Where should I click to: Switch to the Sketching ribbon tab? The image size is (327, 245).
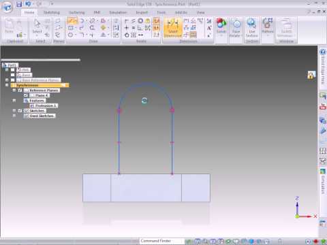click(52, 12)
